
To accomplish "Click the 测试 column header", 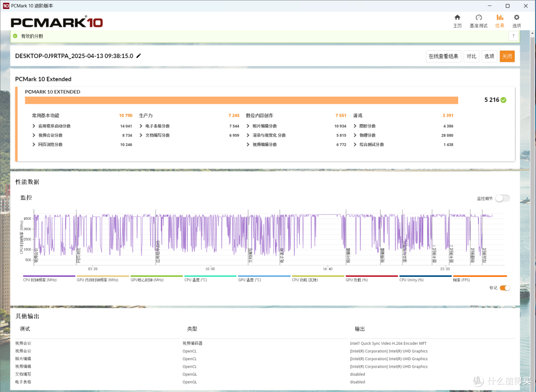I will (x=25, y=329).
